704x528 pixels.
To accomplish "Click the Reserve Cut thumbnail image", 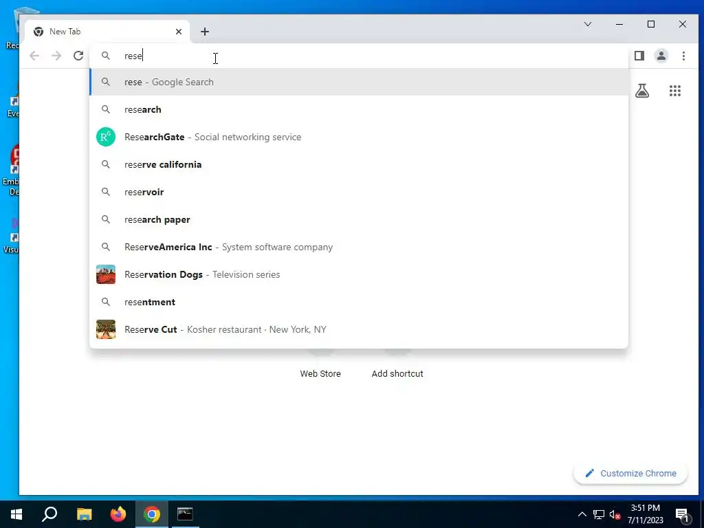I will pyautogui.click(x=105, y=329).
